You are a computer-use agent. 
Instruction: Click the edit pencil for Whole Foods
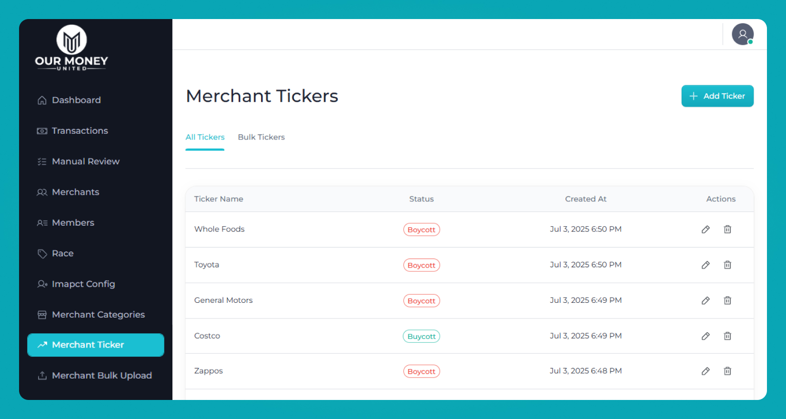(705, 229)
